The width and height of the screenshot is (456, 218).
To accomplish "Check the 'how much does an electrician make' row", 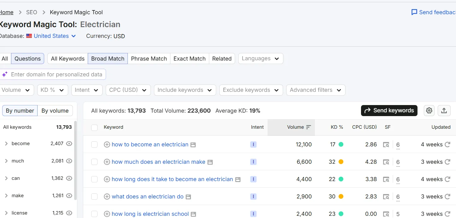I will 94,162.
